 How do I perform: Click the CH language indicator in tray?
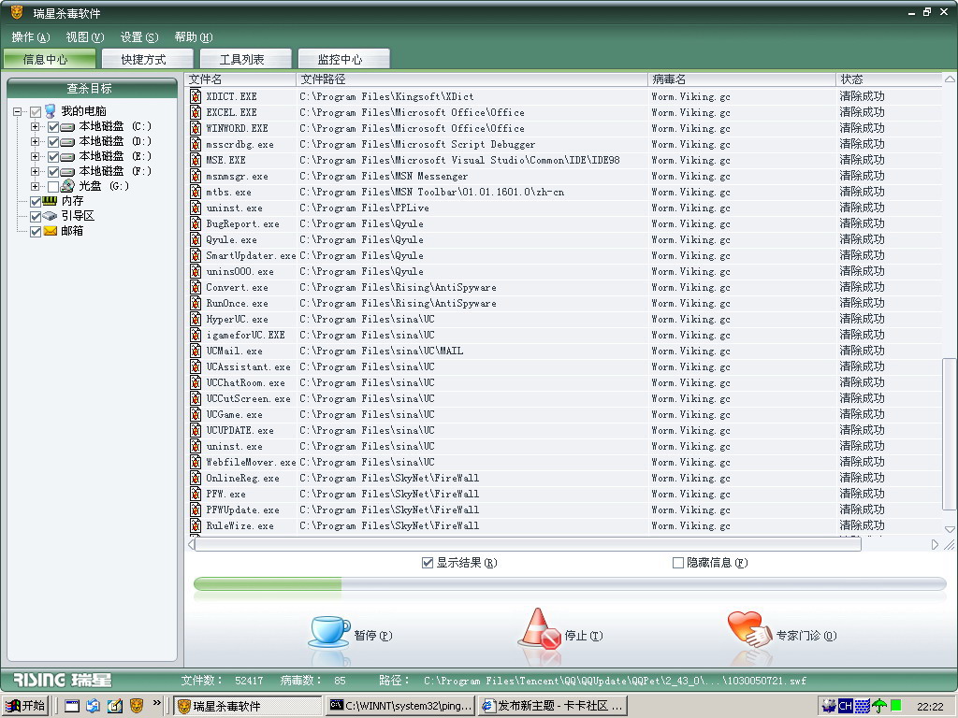pos(846,706)
